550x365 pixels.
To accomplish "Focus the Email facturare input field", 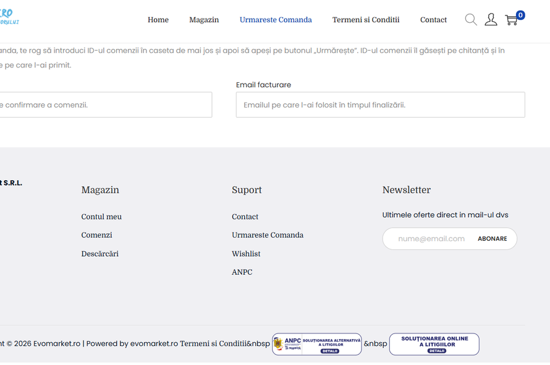I will click(380, 105).
